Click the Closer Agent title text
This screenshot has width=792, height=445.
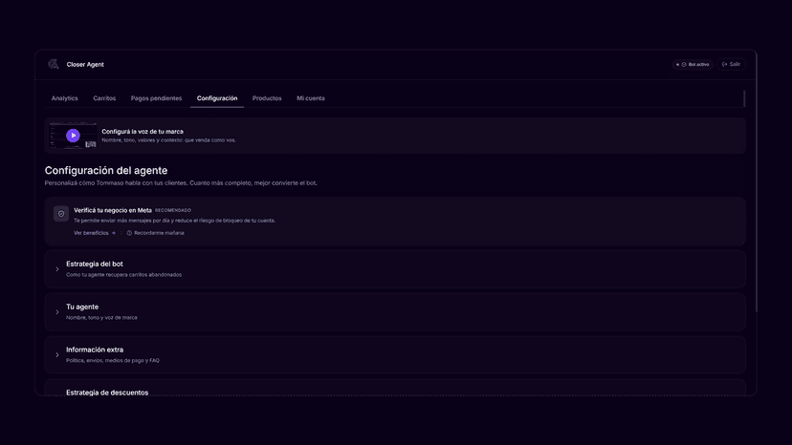tap(85, 65)
